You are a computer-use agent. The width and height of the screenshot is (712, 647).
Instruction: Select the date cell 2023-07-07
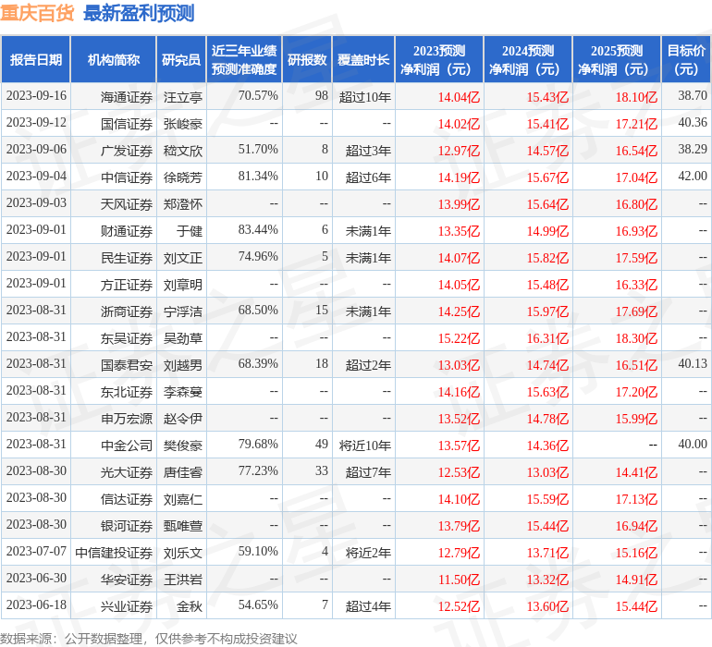36,551
